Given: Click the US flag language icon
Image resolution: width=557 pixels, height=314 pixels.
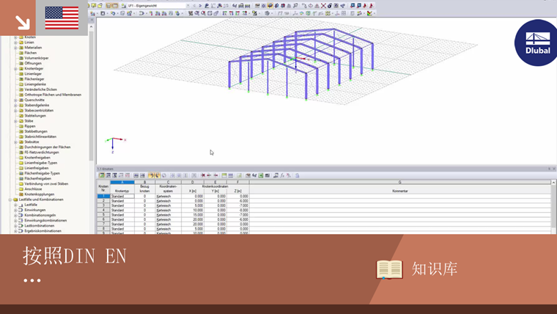Looking at the screenshot, I should 62,18.
